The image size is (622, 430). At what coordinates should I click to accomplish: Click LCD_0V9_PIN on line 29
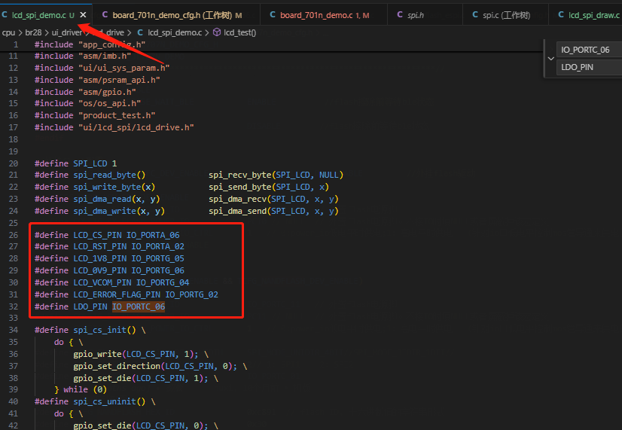(100, 270)
